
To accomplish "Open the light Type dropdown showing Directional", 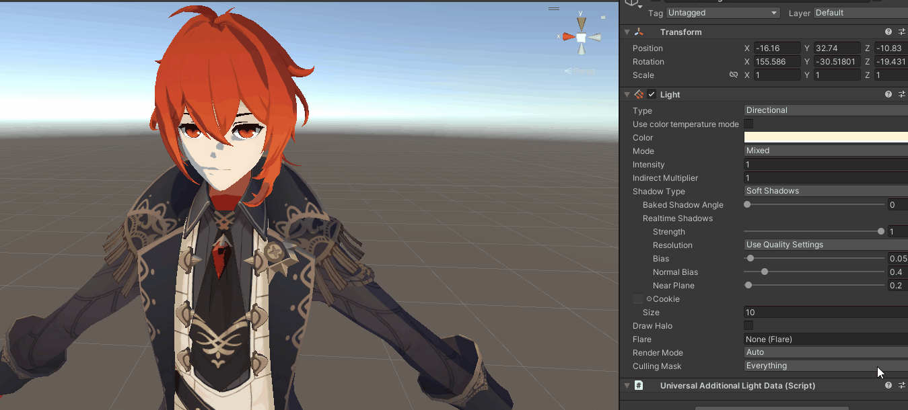I will pyautogui.click(x=826, y=110).
